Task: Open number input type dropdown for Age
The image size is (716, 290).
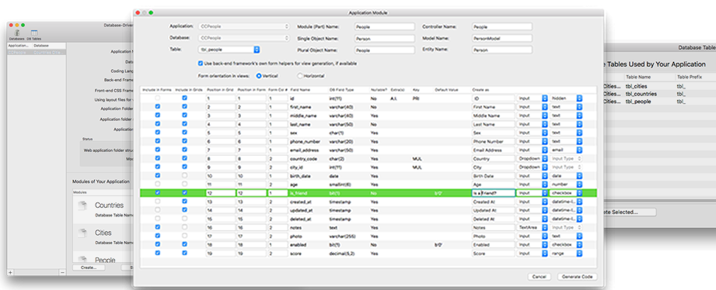Action: [x=566, y=185]
